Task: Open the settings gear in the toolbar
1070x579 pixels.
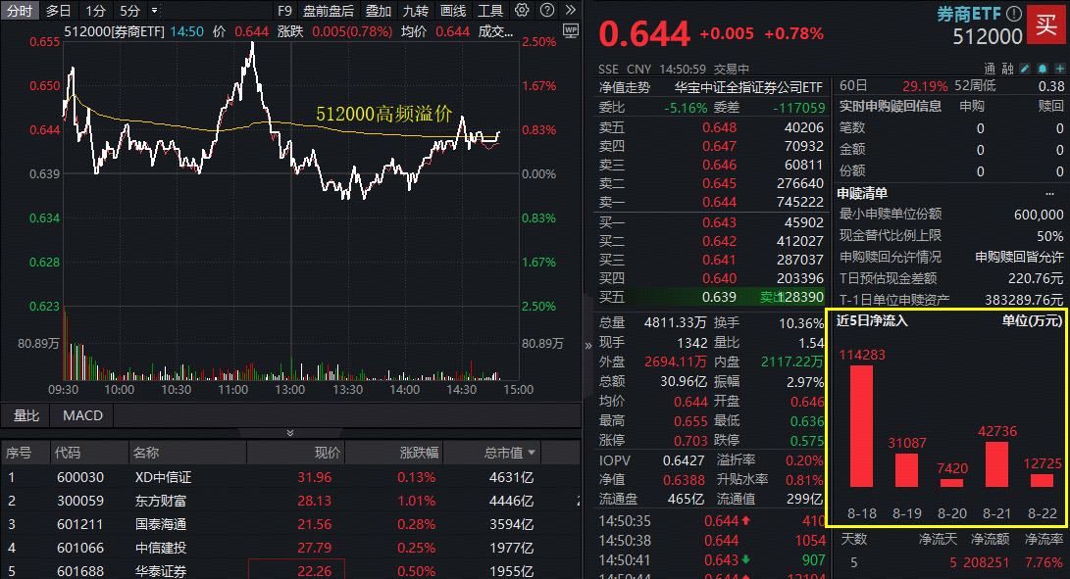Action: pos(521,10)
